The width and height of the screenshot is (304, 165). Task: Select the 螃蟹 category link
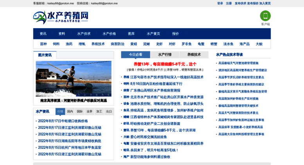[214, 44]
